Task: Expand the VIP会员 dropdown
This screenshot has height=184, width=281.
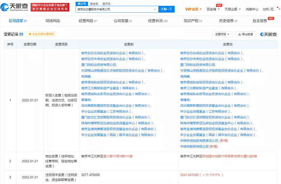Action: 194,9
